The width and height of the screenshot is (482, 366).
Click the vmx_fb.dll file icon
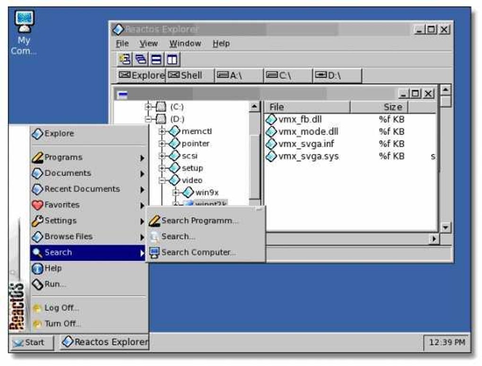[271, 119]
